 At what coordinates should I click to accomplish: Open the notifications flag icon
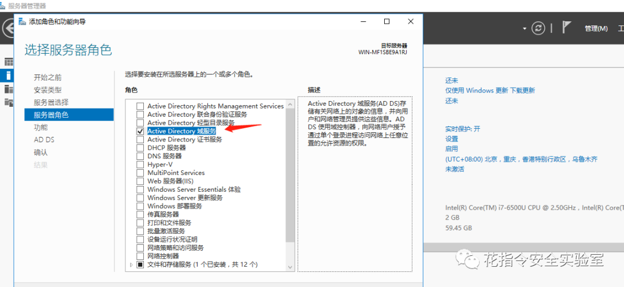(566, 27)
